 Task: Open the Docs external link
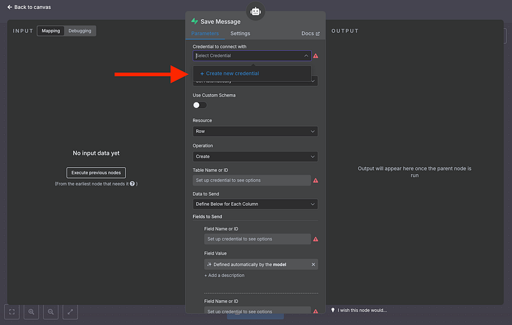[310, 33]
